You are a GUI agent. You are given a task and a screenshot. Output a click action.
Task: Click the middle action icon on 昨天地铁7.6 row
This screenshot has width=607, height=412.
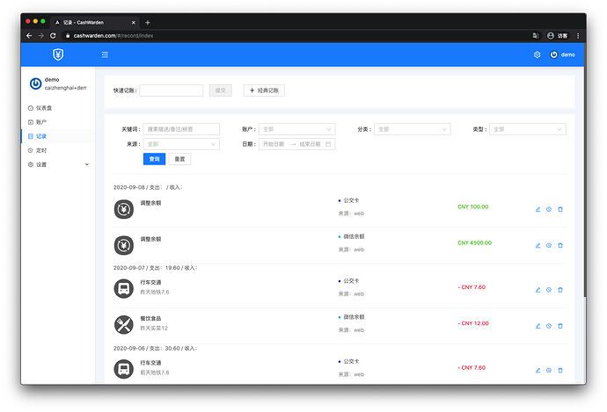549,290
